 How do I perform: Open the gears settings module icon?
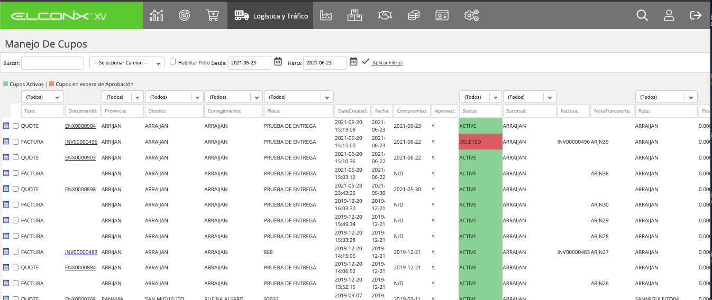tap(471, 15)
